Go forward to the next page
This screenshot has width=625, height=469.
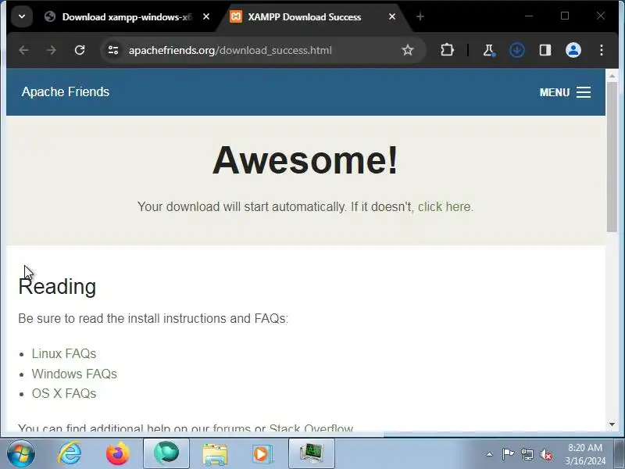click(x=52, y=50)
